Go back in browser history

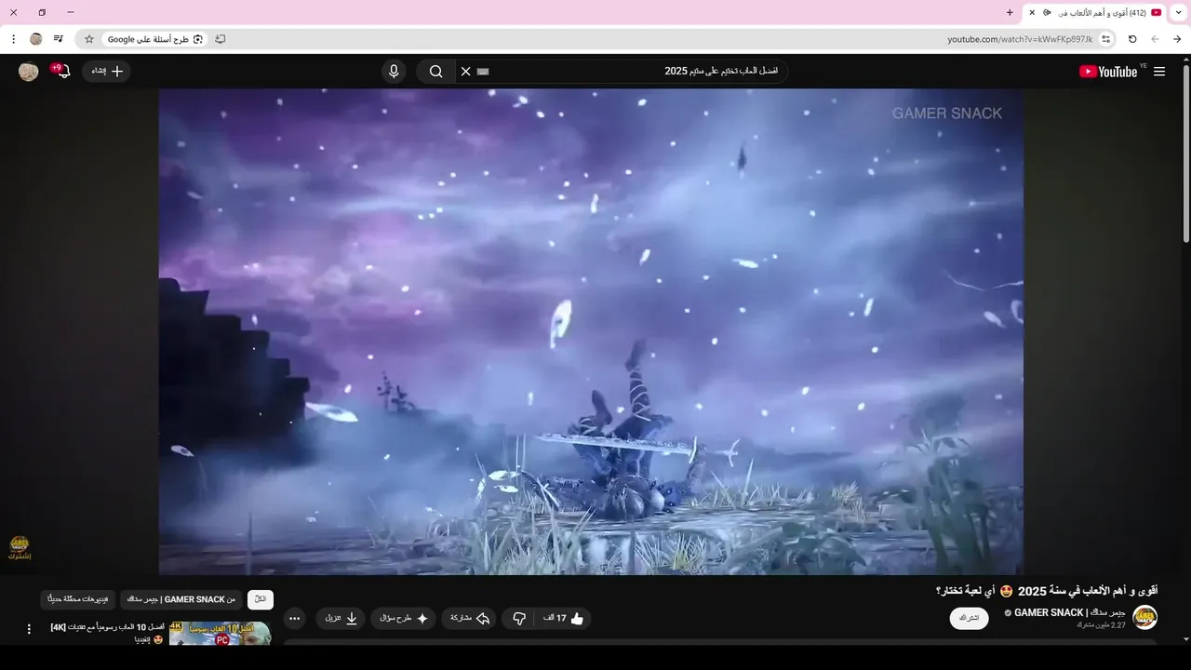coord(1177,39)
